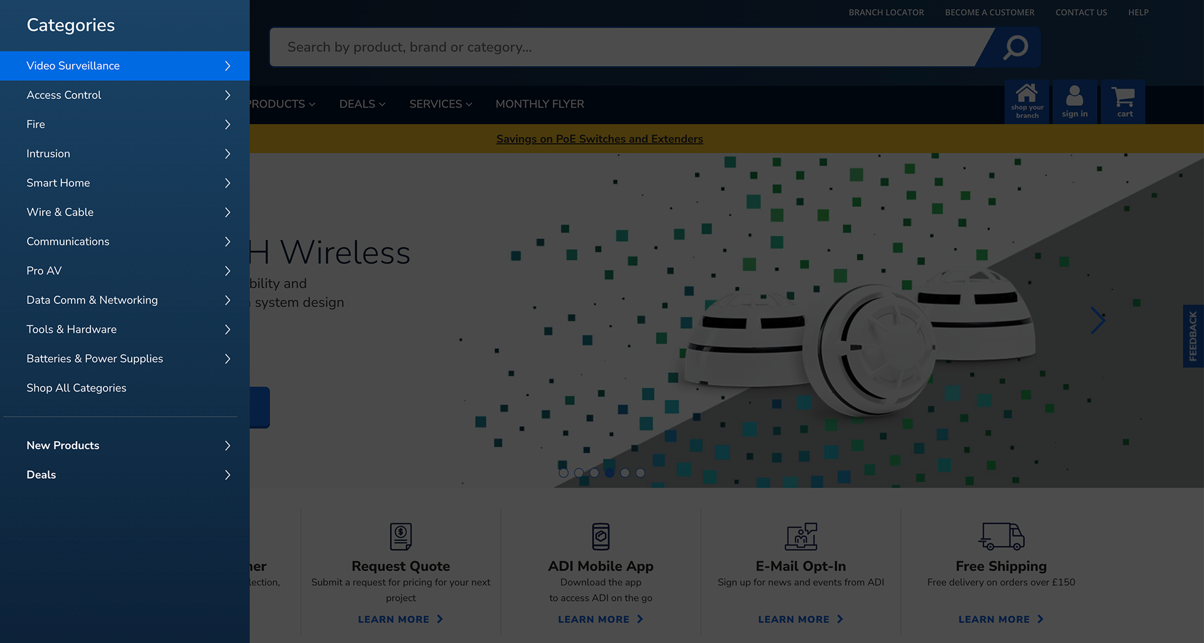Expand Smart Home category chevron

[x=228, y=183]
